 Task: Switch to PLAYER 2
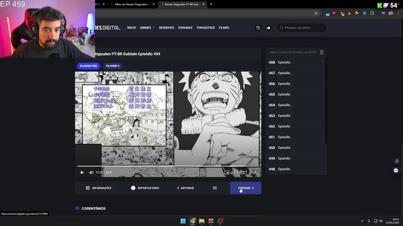pyautogui.click(x=113, y=66)
